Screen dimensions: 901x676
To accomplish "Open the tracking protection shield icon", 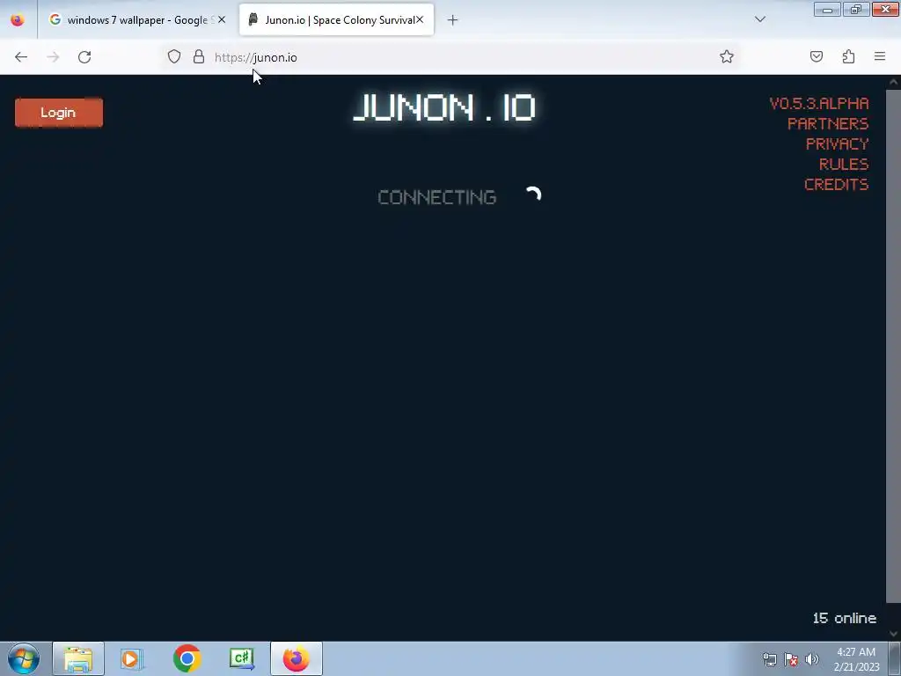I will coord(174,56).
